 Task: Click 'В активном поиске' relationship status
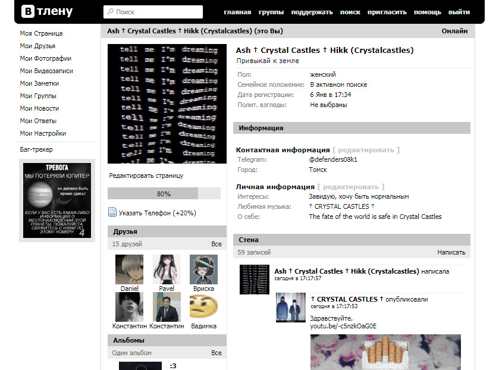point(338,84)
